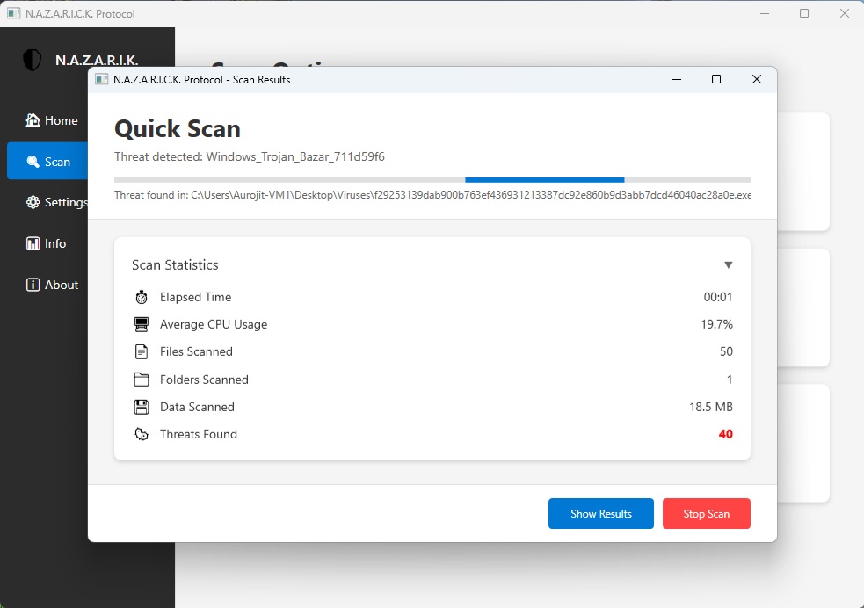Click the Threats Found counter showing 40
864x608 pixels.
click(x=725, y=434)
